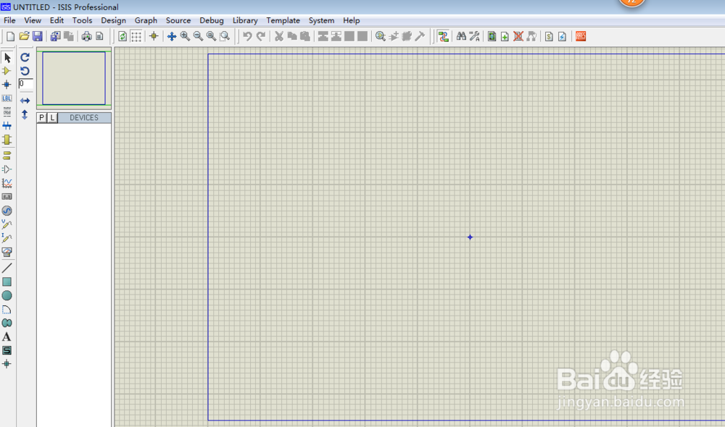Open Graph Mode

tap(7, 183)
